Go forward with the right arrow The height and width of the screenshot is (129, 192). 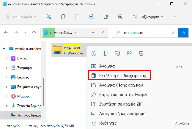click(x=16, y=33)
